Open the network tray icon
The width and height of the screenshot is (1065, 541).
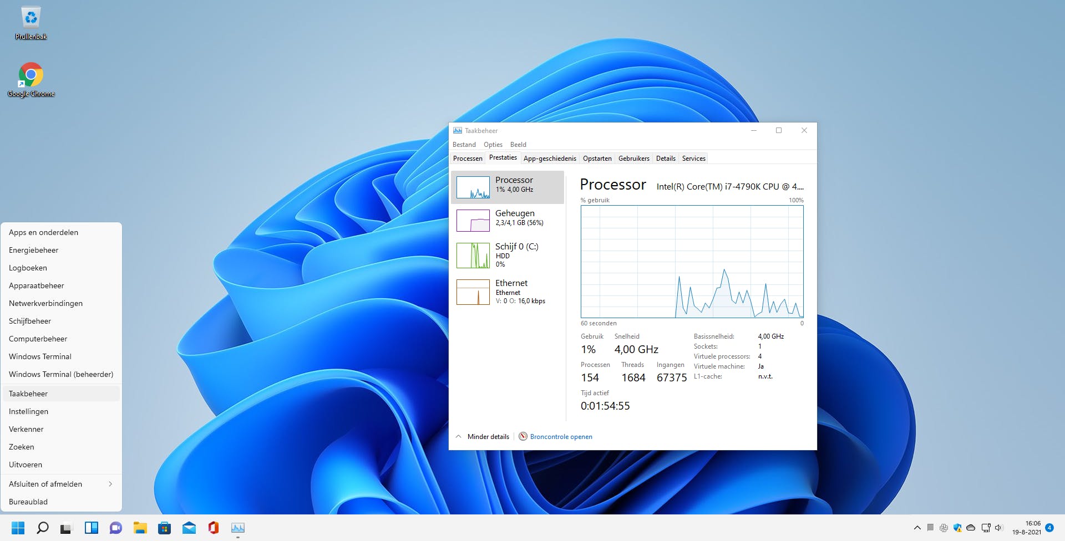[986, 528]
